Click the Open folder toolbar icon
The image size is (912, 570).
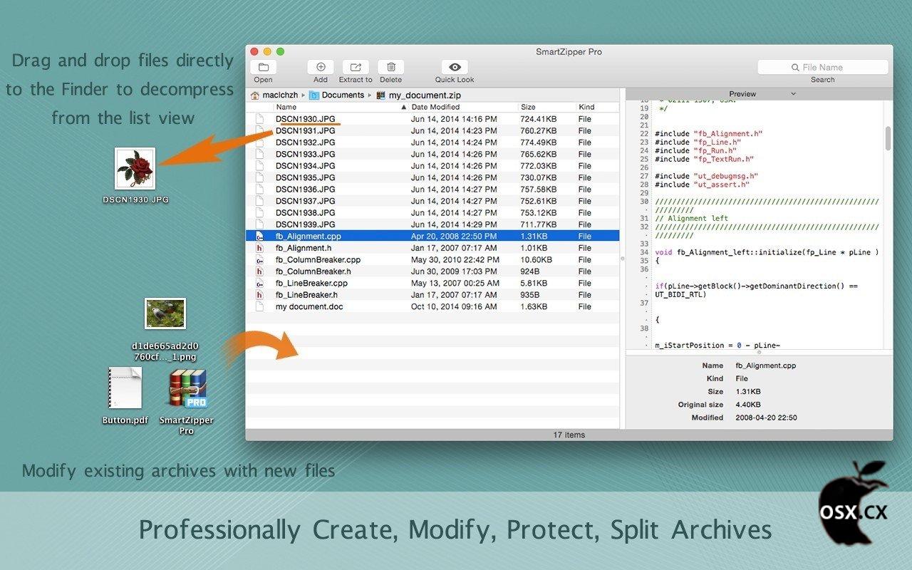tap(263, 67)
